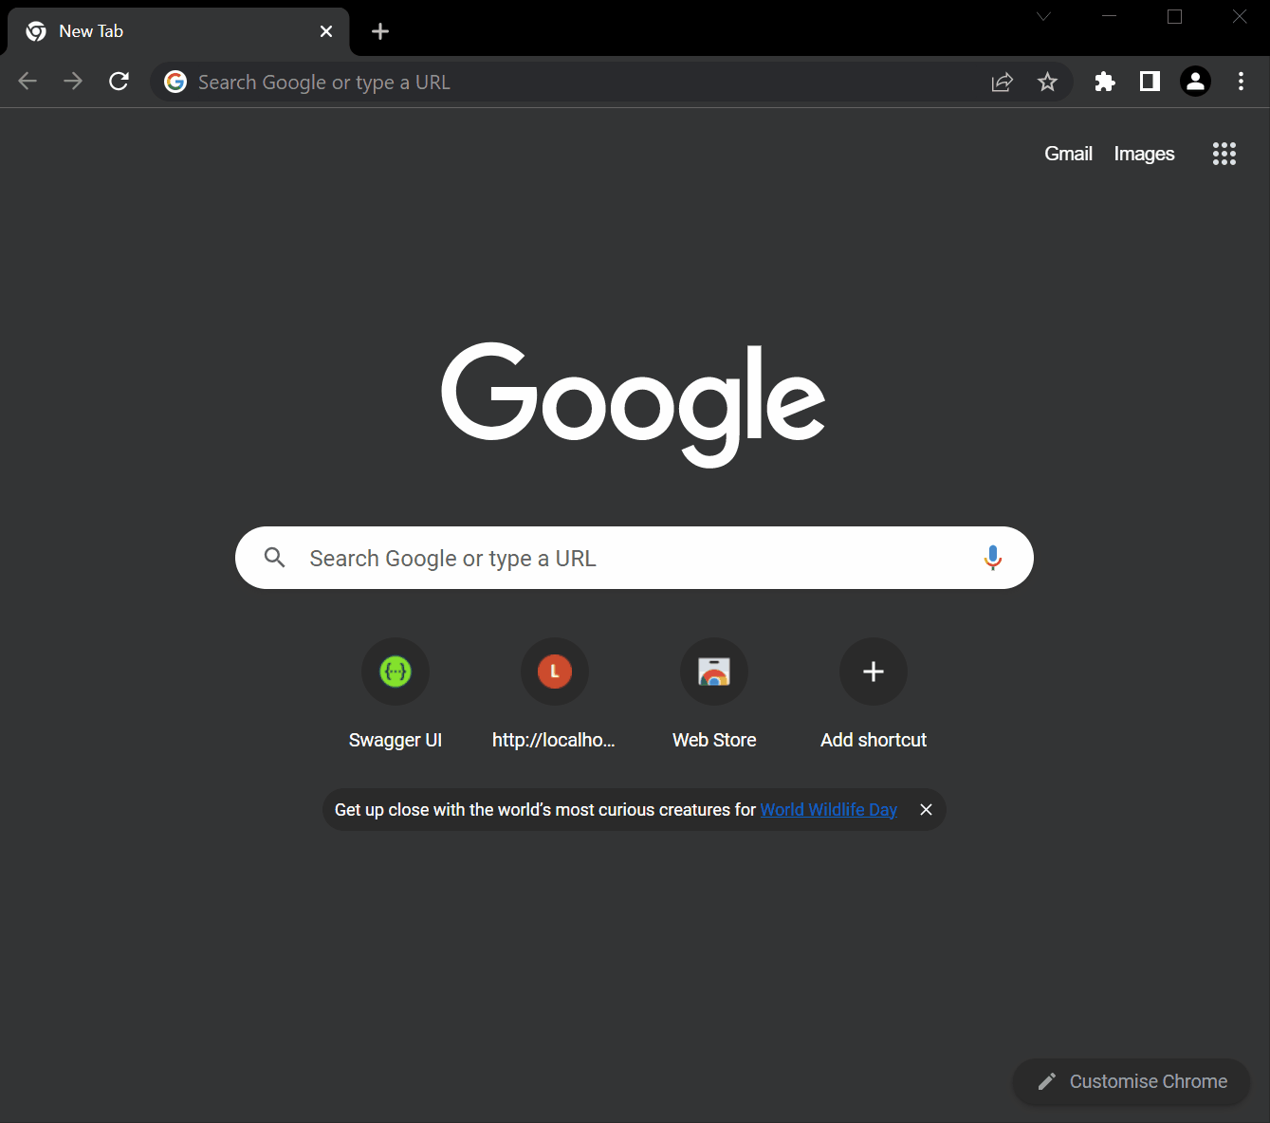Close the New Tab tab

pyautogui.click(x=326, y=31)
